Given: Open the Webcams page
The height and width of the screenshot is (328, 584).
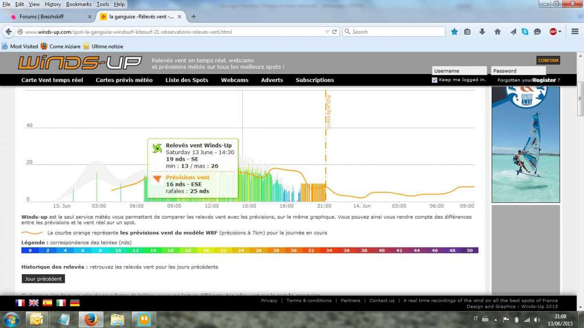Looking at the screenshot, I should point(235,80).
